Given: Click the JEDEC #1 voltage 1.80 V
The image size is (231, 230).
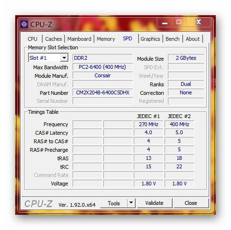Looking at the screenshot, I should (x=148, y=184).
